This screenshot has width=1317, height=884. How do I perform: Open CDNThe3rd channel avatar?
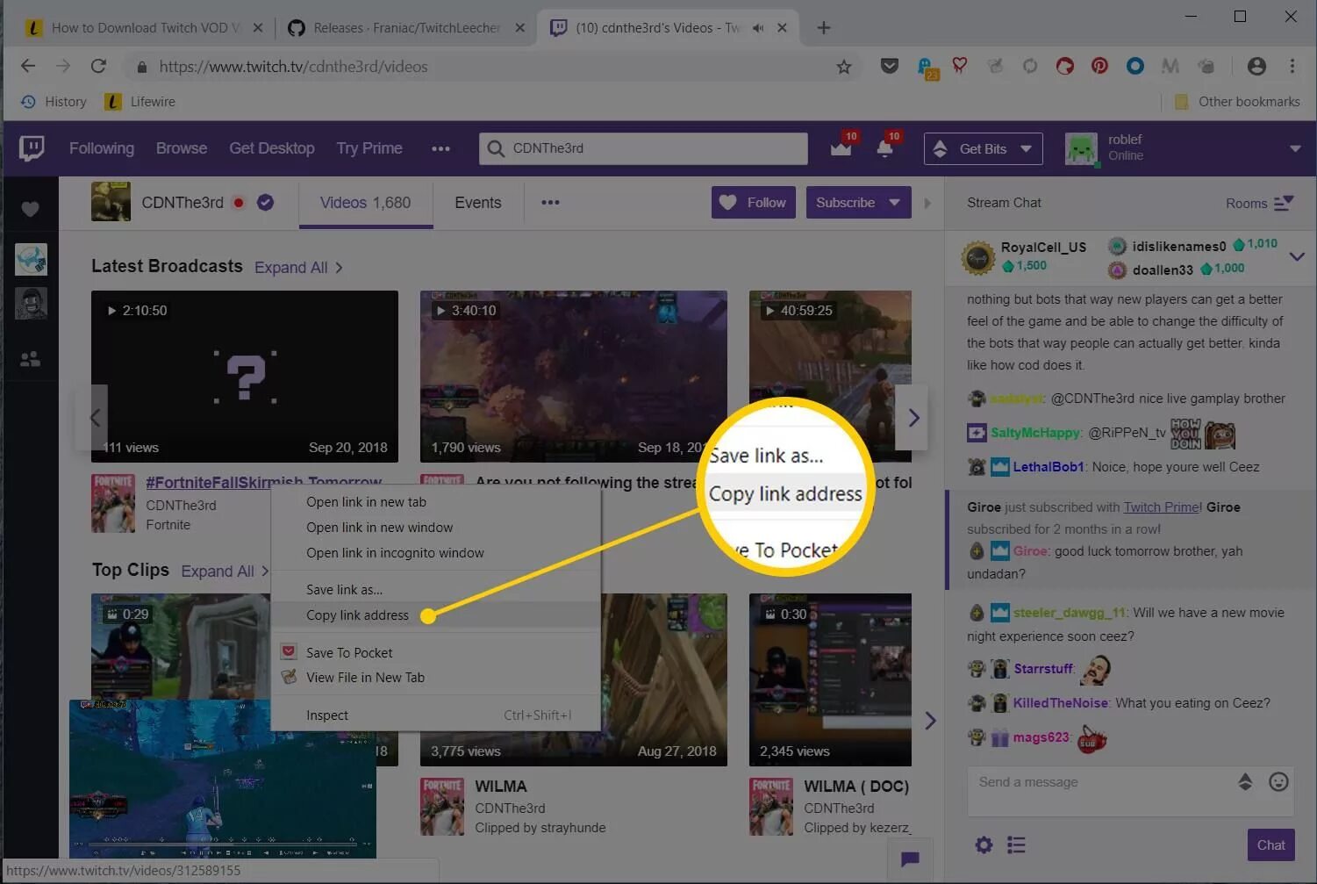111,202
